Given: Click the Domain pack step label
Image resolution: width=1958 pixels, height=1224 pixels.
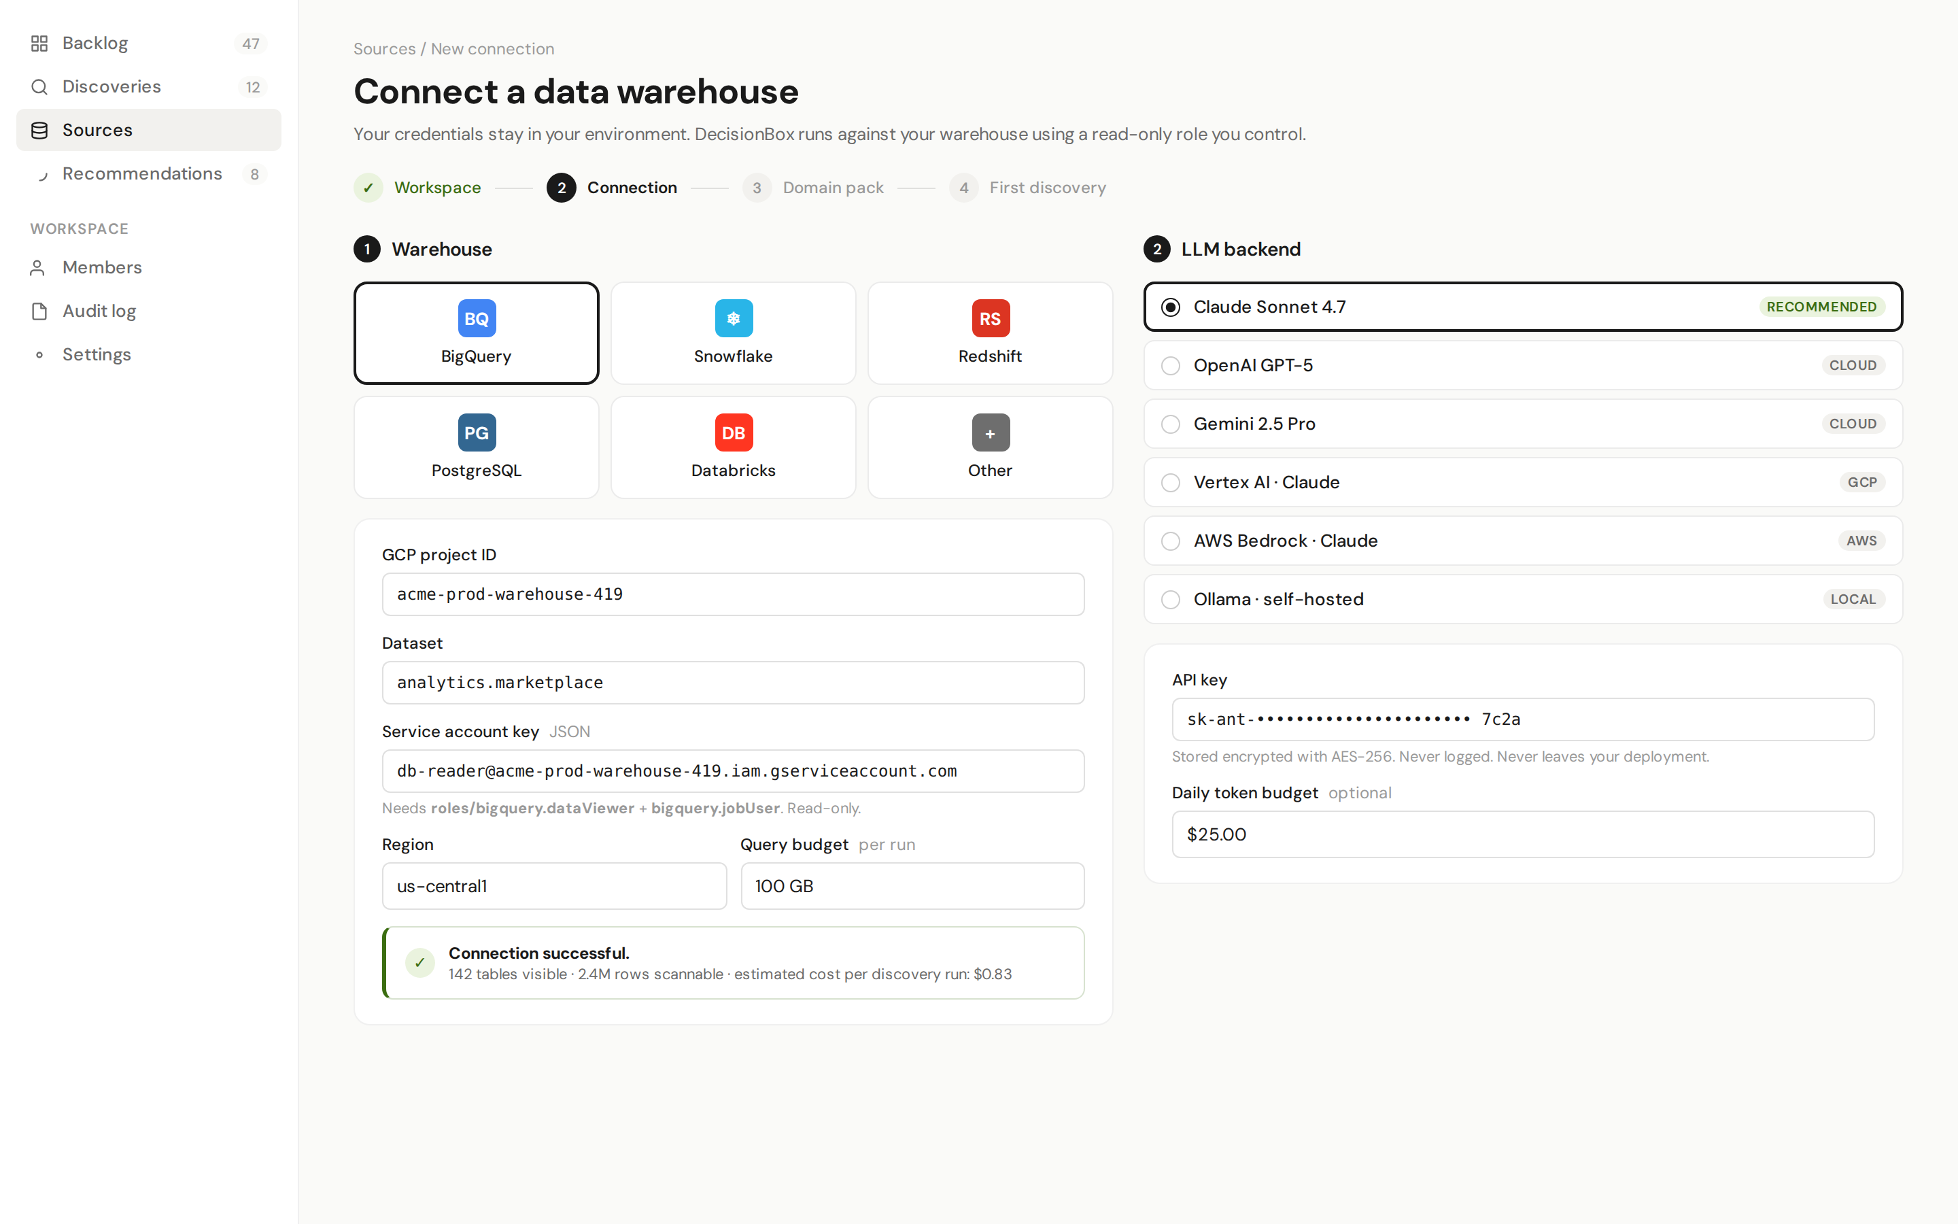Looking at the screenshot, I should tap(834, 188).
